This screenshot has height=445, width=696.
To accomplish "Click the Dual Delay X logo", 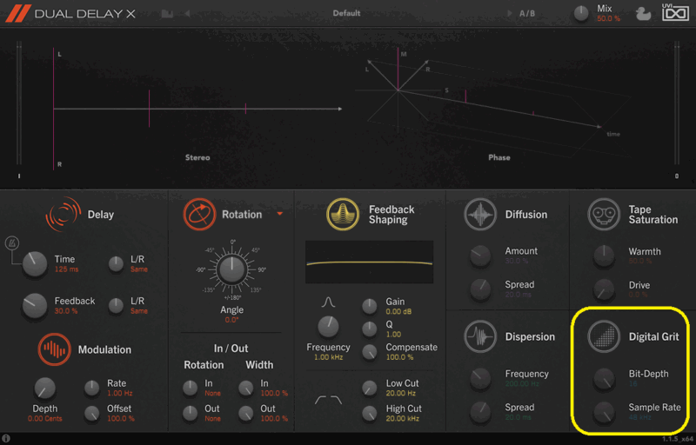I will [70, 13].
